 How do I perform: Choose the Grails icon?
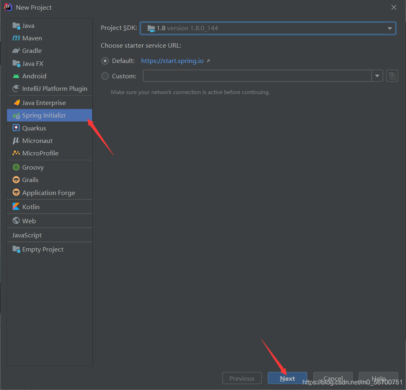(x=16, y=180)
